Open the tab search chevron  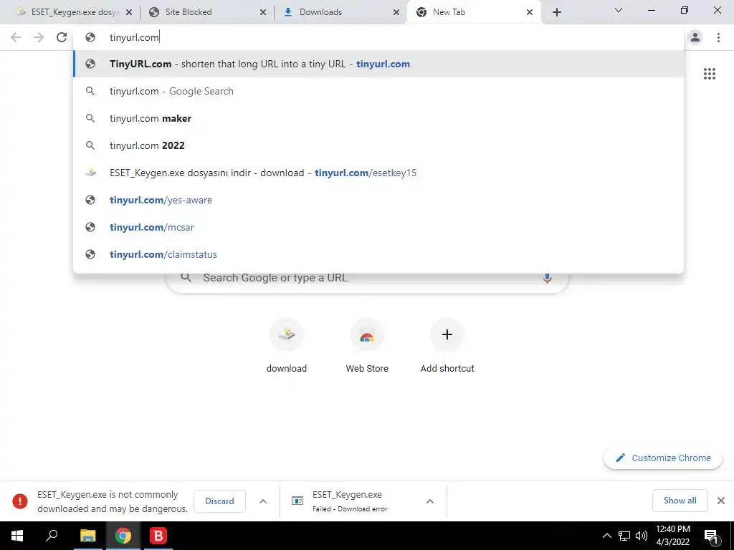[x=619, y=10]
